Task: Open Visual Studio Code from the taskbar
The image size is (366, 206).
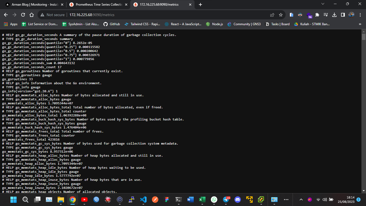Action: 143,200
